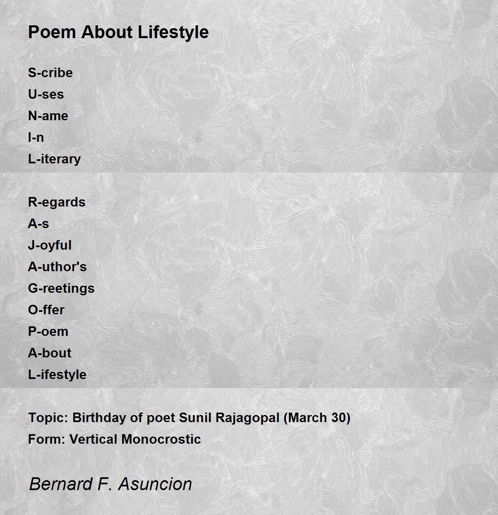The image size is (498, 515).
Task: Click the text 'Form: Vertical Monocrostic'
Action: click(x=115, y=439)
